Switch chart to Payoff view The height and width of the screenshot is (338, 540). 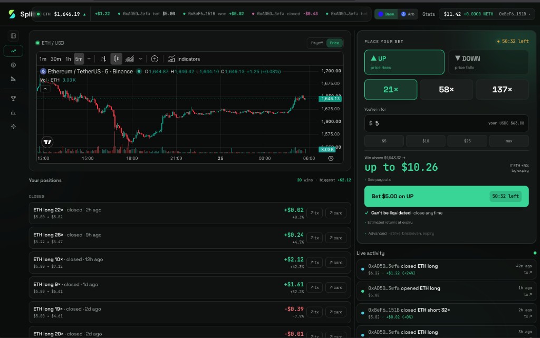316,43
